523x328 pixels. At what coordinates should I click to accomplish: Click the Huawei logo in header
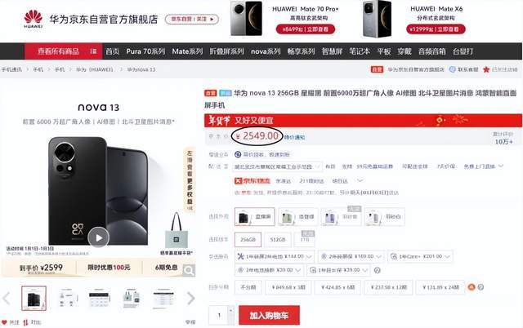(x=34, y=19)
